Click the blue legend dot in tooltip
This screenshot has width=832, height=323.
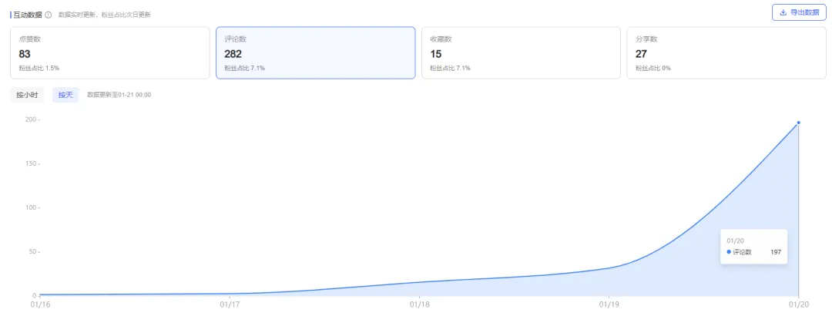click(x=729, y=251)
